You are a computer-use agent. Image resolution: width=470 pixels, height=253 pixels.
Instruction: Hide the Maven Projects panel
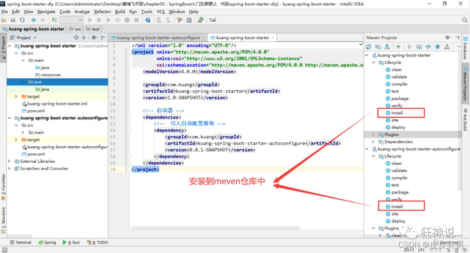click(x=457, y=37)
